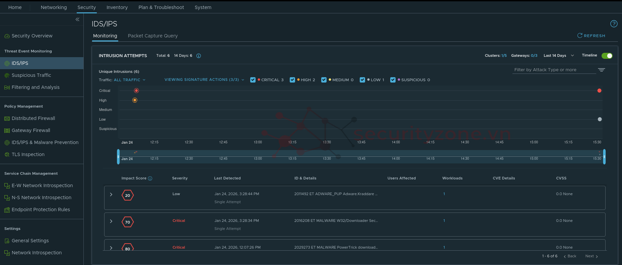Open the help question mark icon
This screenshot has width=622, height=265.
[614, 24]
